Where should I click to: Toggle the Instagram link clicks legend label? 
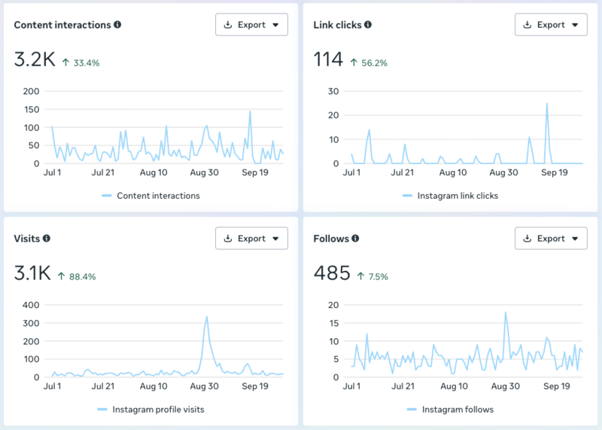point(458,196)
